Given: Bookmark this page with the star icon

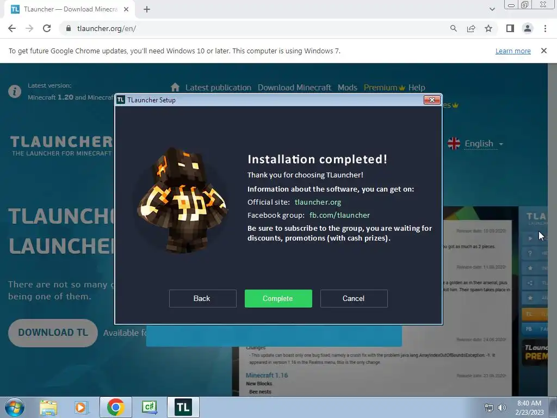Looking at the screenshot, I should tap(488, 28).
